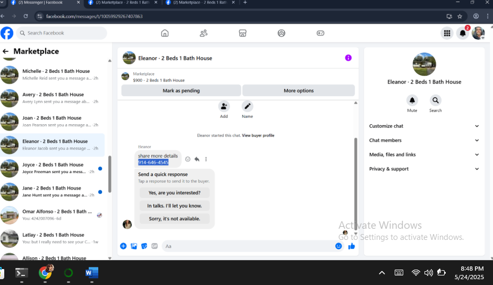Click the Mark as pending button
This screenshot has height=285, width=493.
pyautogui.click(x=181, y=91)
